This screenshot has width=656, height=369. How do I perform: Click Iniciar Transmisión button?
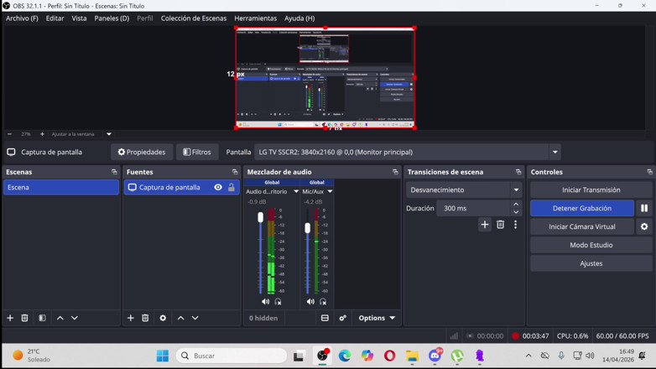tap(591, 190)
